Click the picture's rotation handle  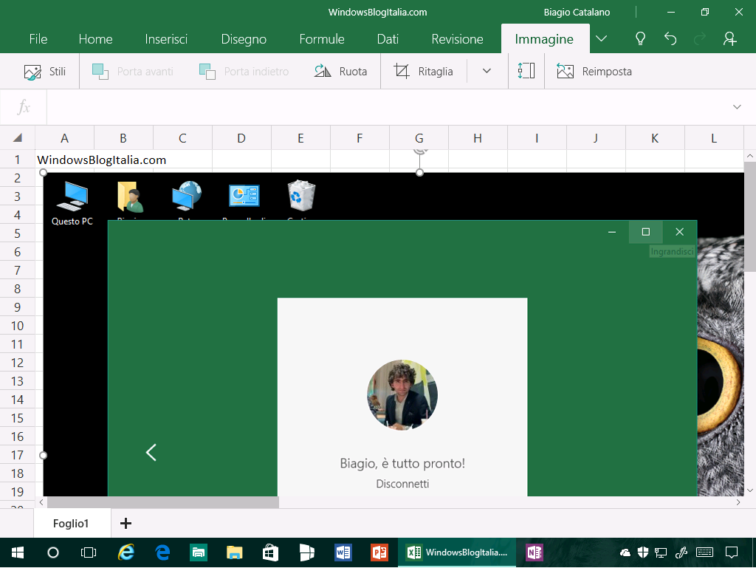click(420, 151)
